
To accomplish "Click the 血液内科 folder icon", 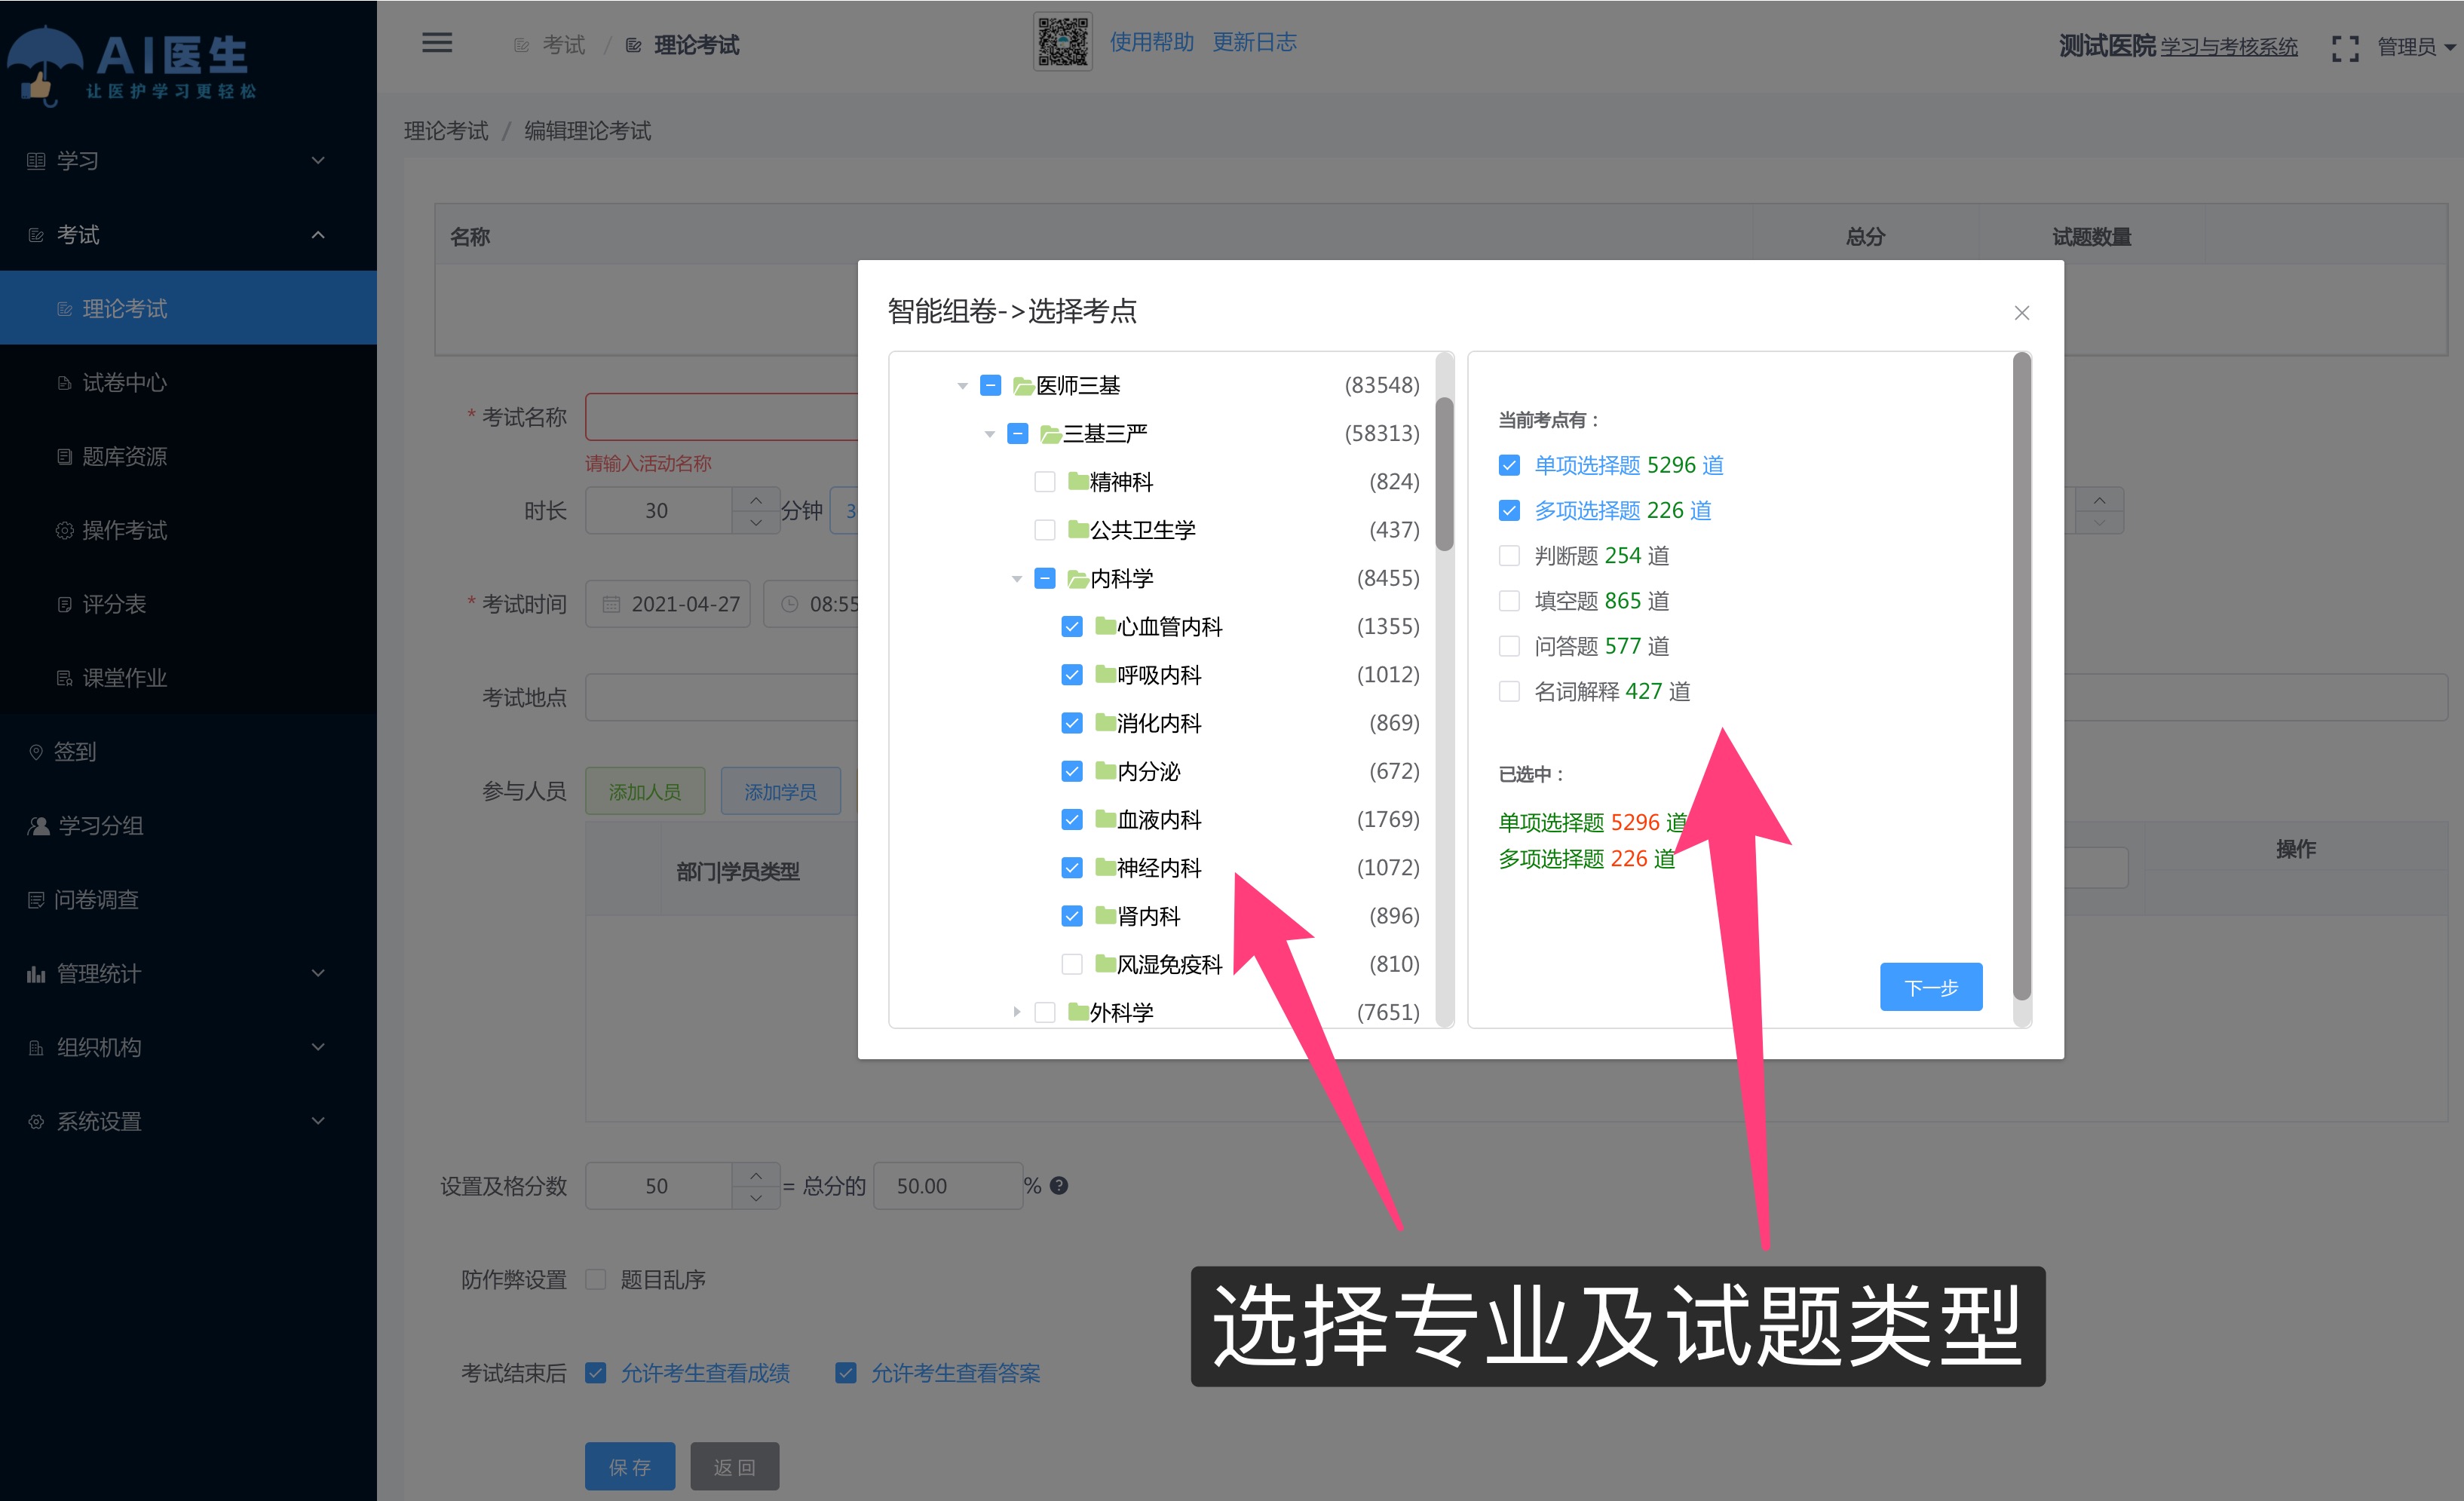I will pos(1105,819).
